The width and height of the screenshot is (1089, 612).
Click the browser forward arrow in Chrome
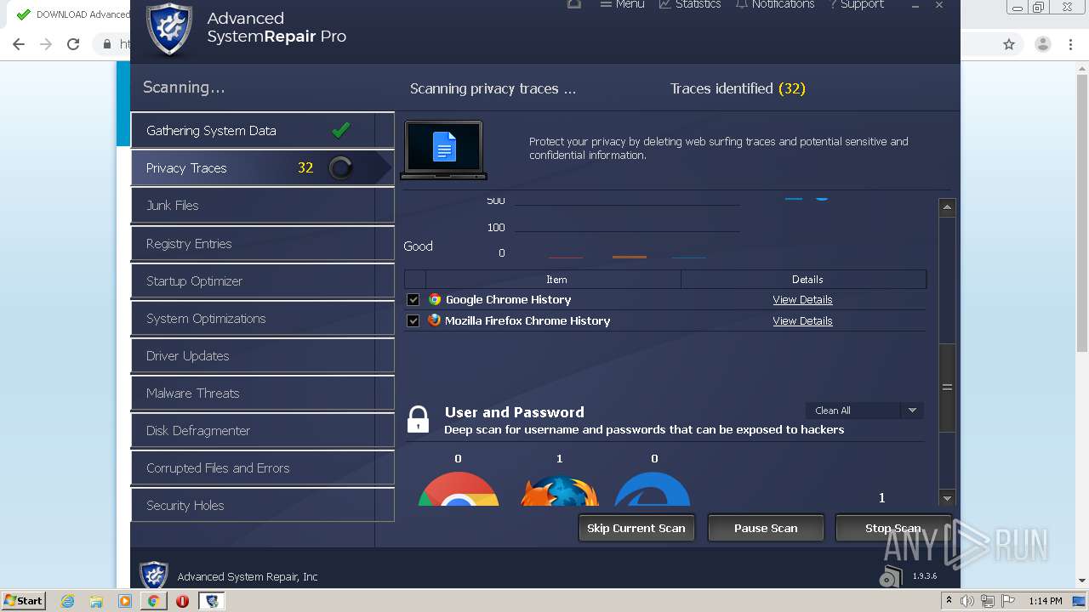coord(46,44)
